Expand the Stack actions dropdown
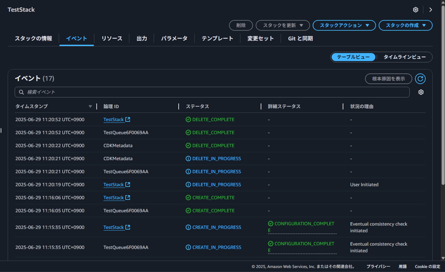The height and width of the screenshot is (272, 445). pos(344,25)
